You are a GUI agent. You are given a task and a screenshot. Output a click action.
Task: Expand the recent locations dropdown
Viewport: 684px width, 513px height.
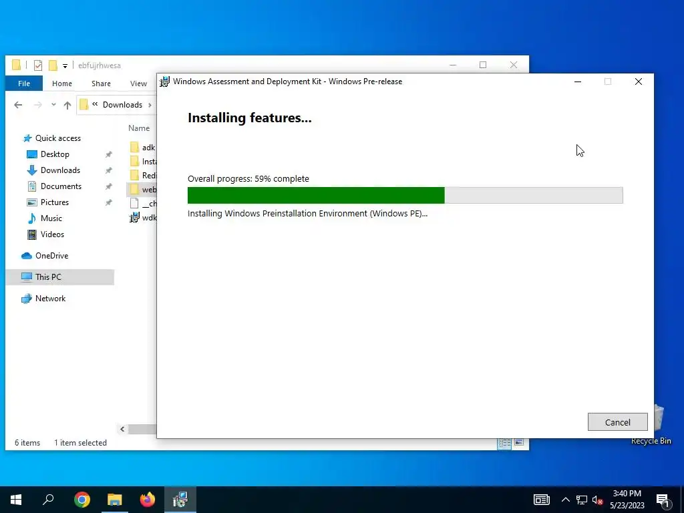coord(53,105)
